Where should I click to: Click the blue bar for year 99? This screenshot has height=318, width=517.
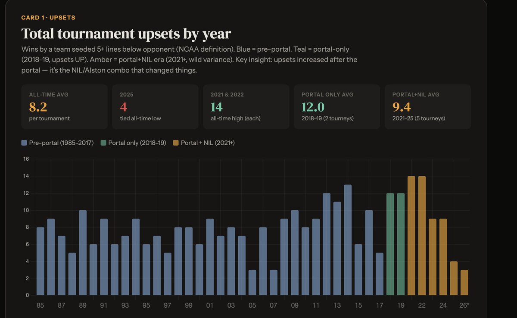(188, 261)
